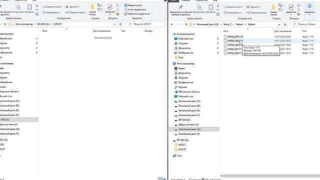Refresh the left UTILITY folder view
This screenshot has height=180, width=320.
[120, 24]
